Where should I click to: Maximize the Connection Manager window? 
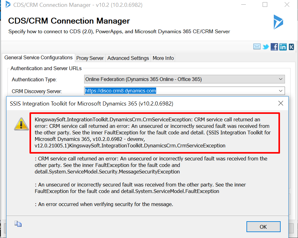click(x=265, y=5)
